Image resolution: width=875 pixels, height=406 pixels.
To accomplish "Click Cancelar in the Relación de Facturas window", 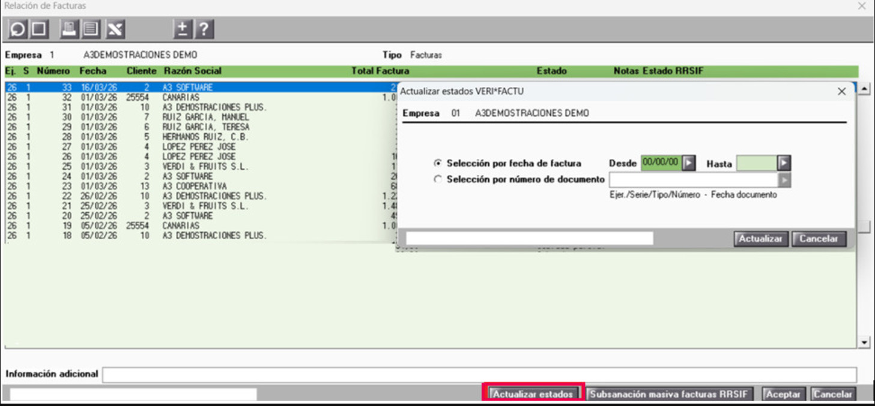I will [832, 394].
